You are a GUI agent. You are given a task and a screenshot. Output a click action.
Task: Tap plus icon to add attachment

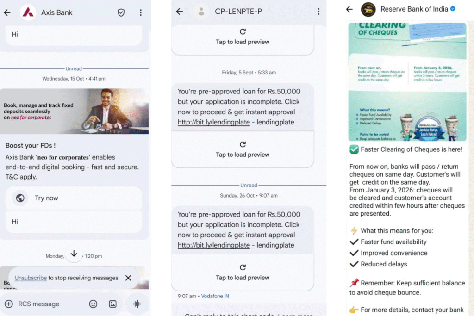coord(9,304)
